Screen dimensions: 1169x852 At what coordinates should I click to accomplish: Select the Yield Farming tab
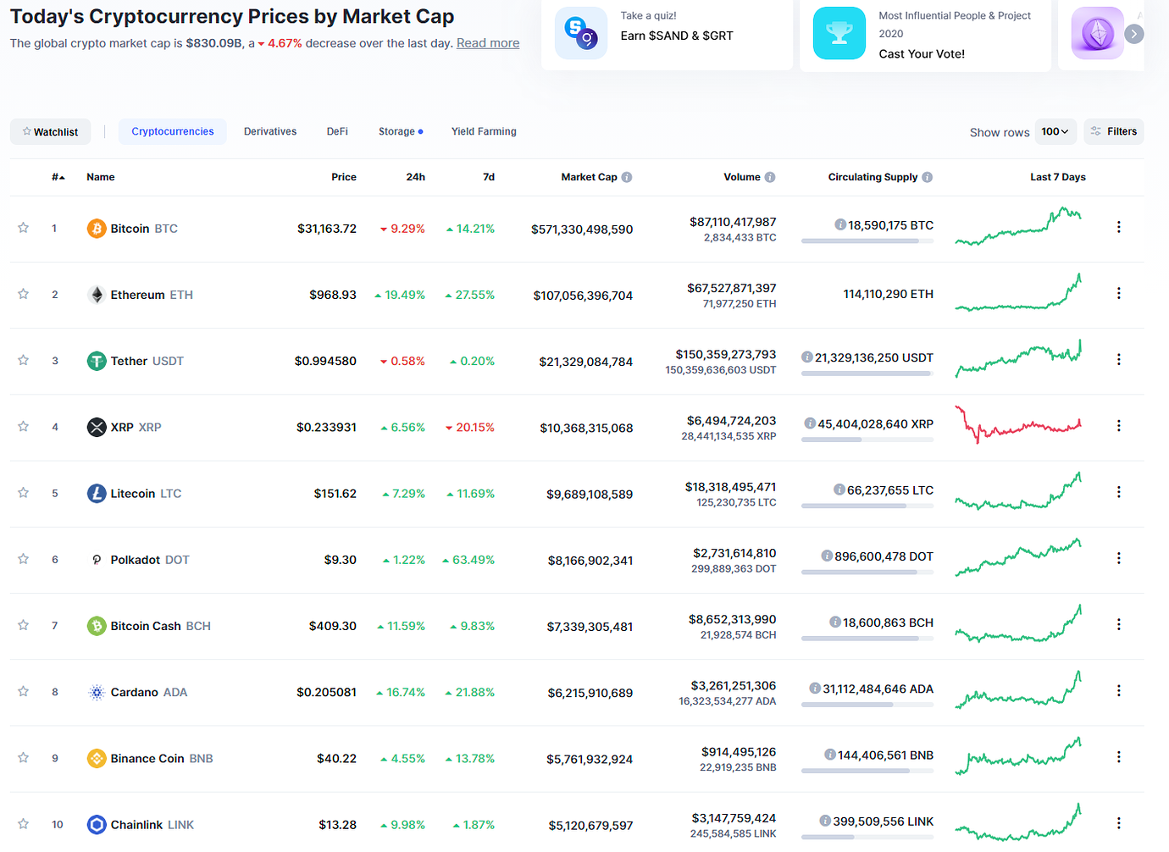pyautogui.click(x=484, y=131)
